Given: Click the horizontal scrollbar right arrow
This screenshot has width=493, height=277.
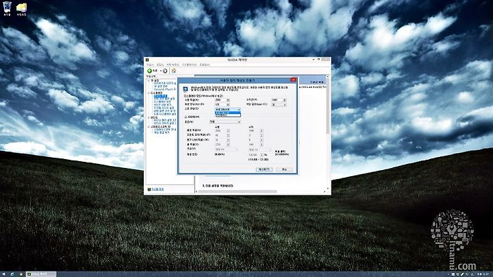Looking at the screenshot, I should 325,191.
